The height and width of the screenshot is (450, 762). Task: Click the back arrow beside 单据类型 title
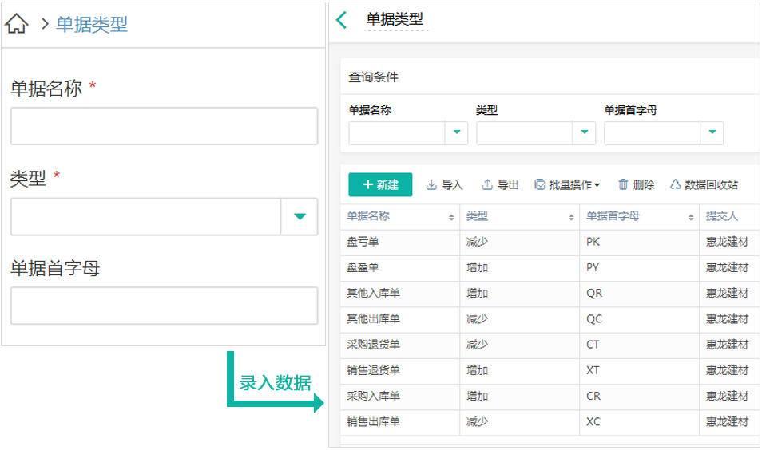(x=342, y=20)
